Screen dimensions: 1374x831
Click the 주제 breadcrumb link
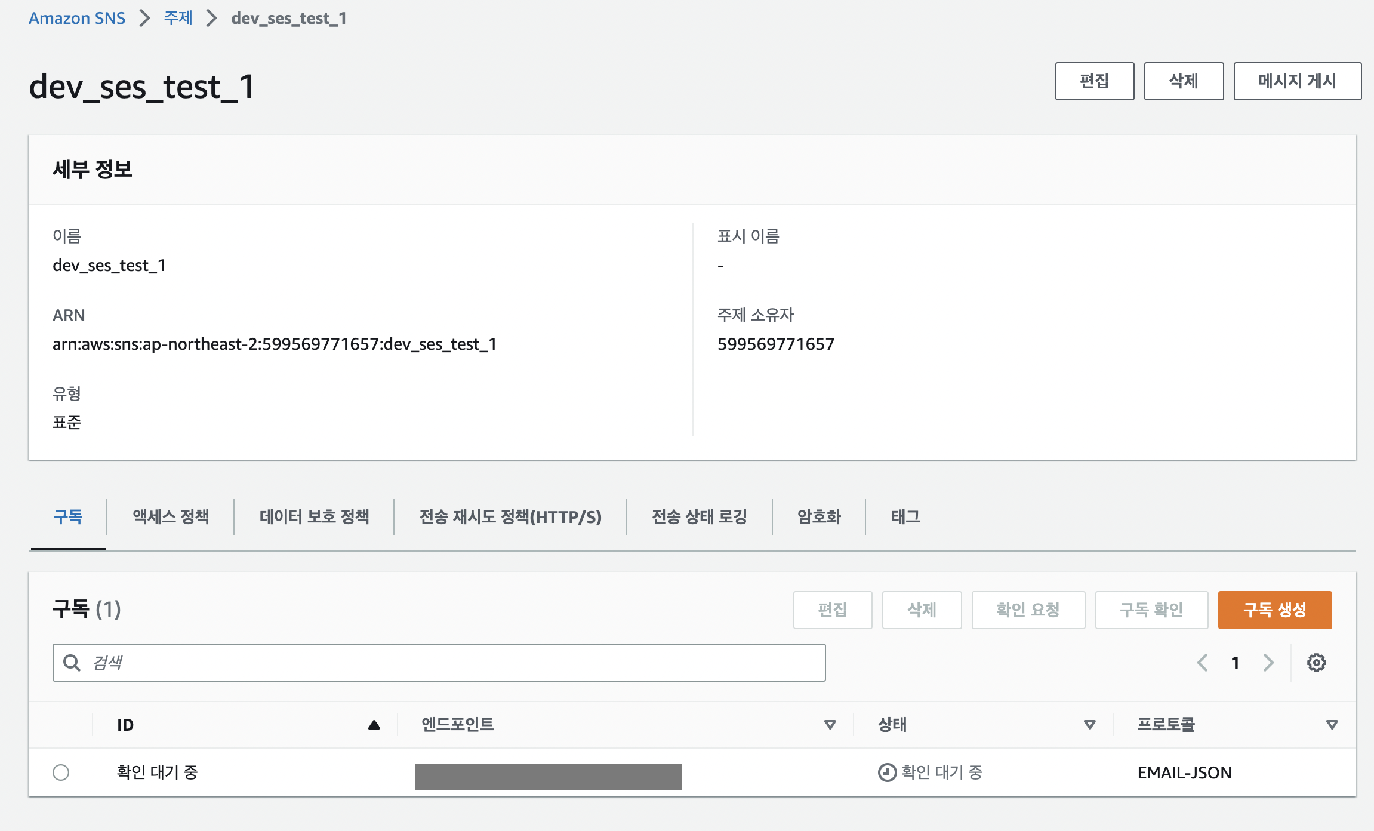tap(178, 18)
